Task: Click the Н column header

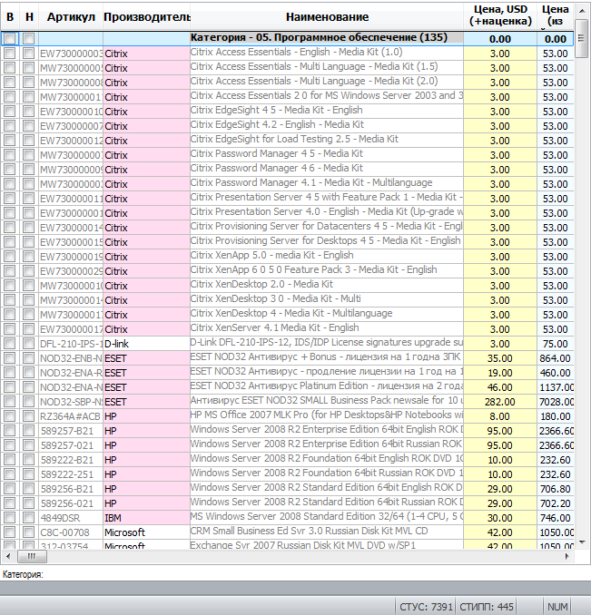Action: (29, 17)
